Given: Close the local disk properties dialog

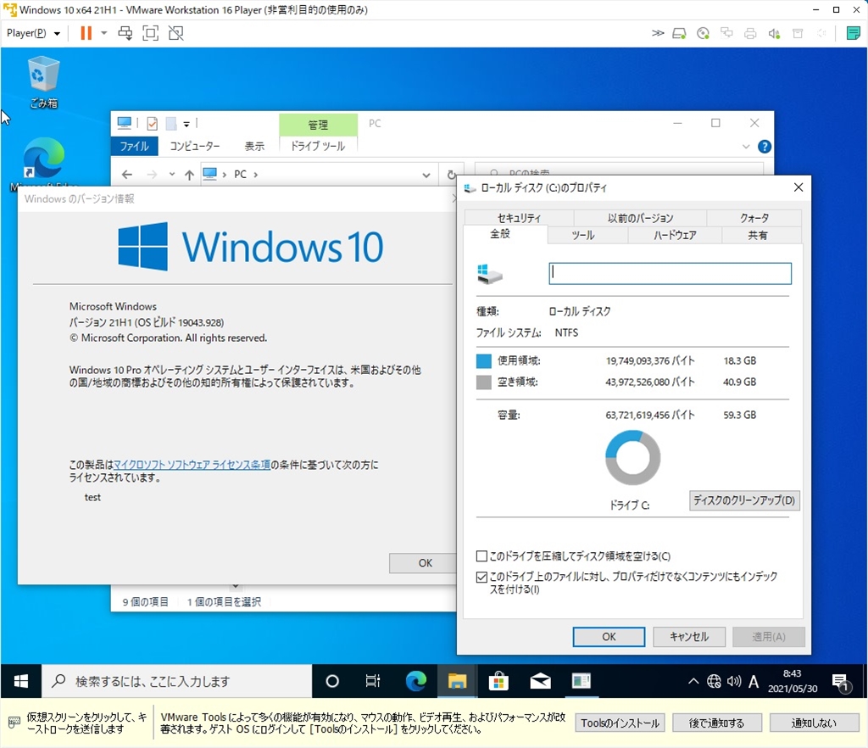Looking at the screenshot, I should pos(798,187).
